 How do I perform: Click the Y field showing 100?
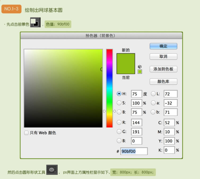(x=169, y=141)
